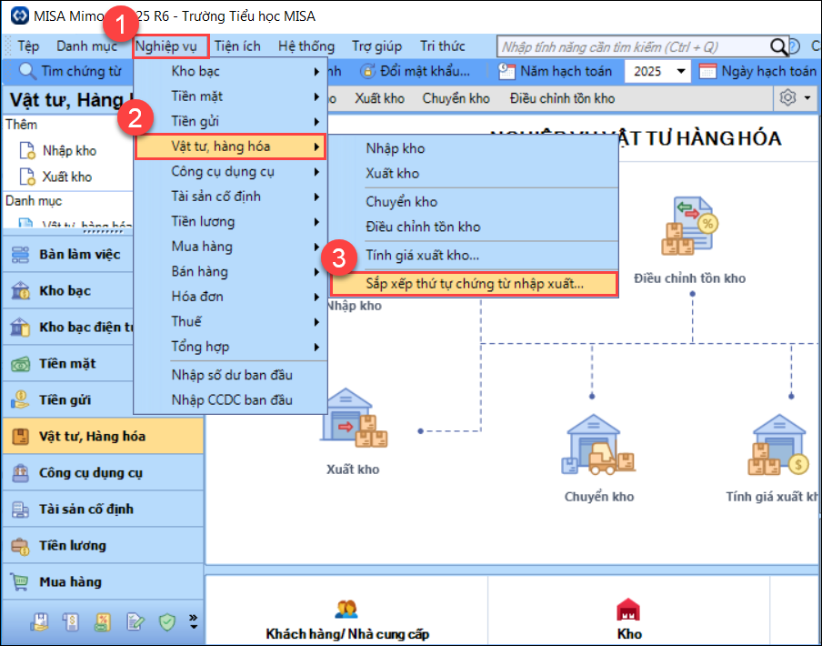Open Tài sản cố định in the left sidebar

(103, 510)
